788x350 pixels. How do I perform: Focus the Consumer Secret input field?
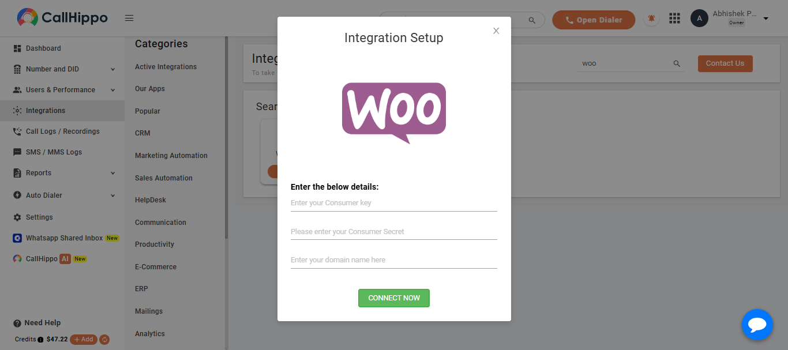click(394, 232)
